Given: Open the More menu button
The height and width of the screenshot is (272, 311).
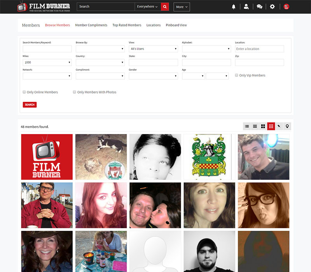Looking at the screenshot, I should tap(182, 7).
